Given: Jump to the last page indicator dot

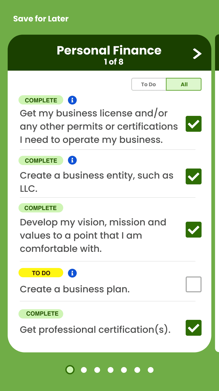Looking at the screenshot, I should click(x=150, y=370).
